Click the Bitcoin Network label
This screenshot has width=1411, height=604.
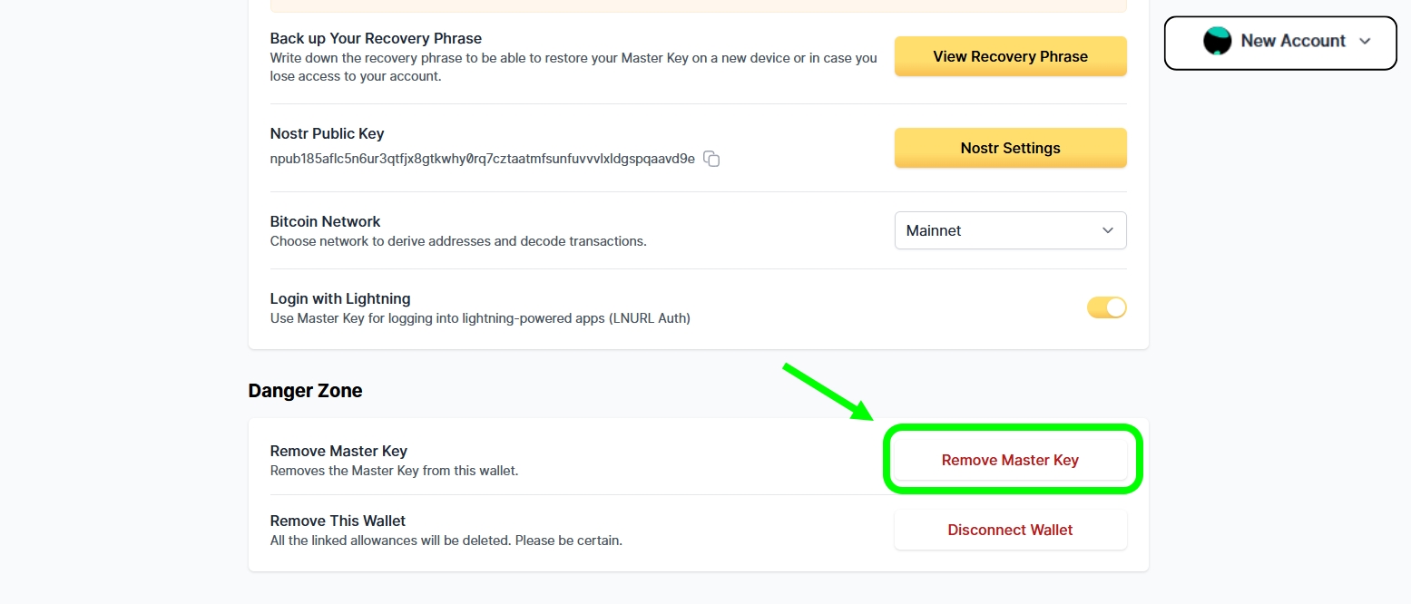tap(325, 221)
